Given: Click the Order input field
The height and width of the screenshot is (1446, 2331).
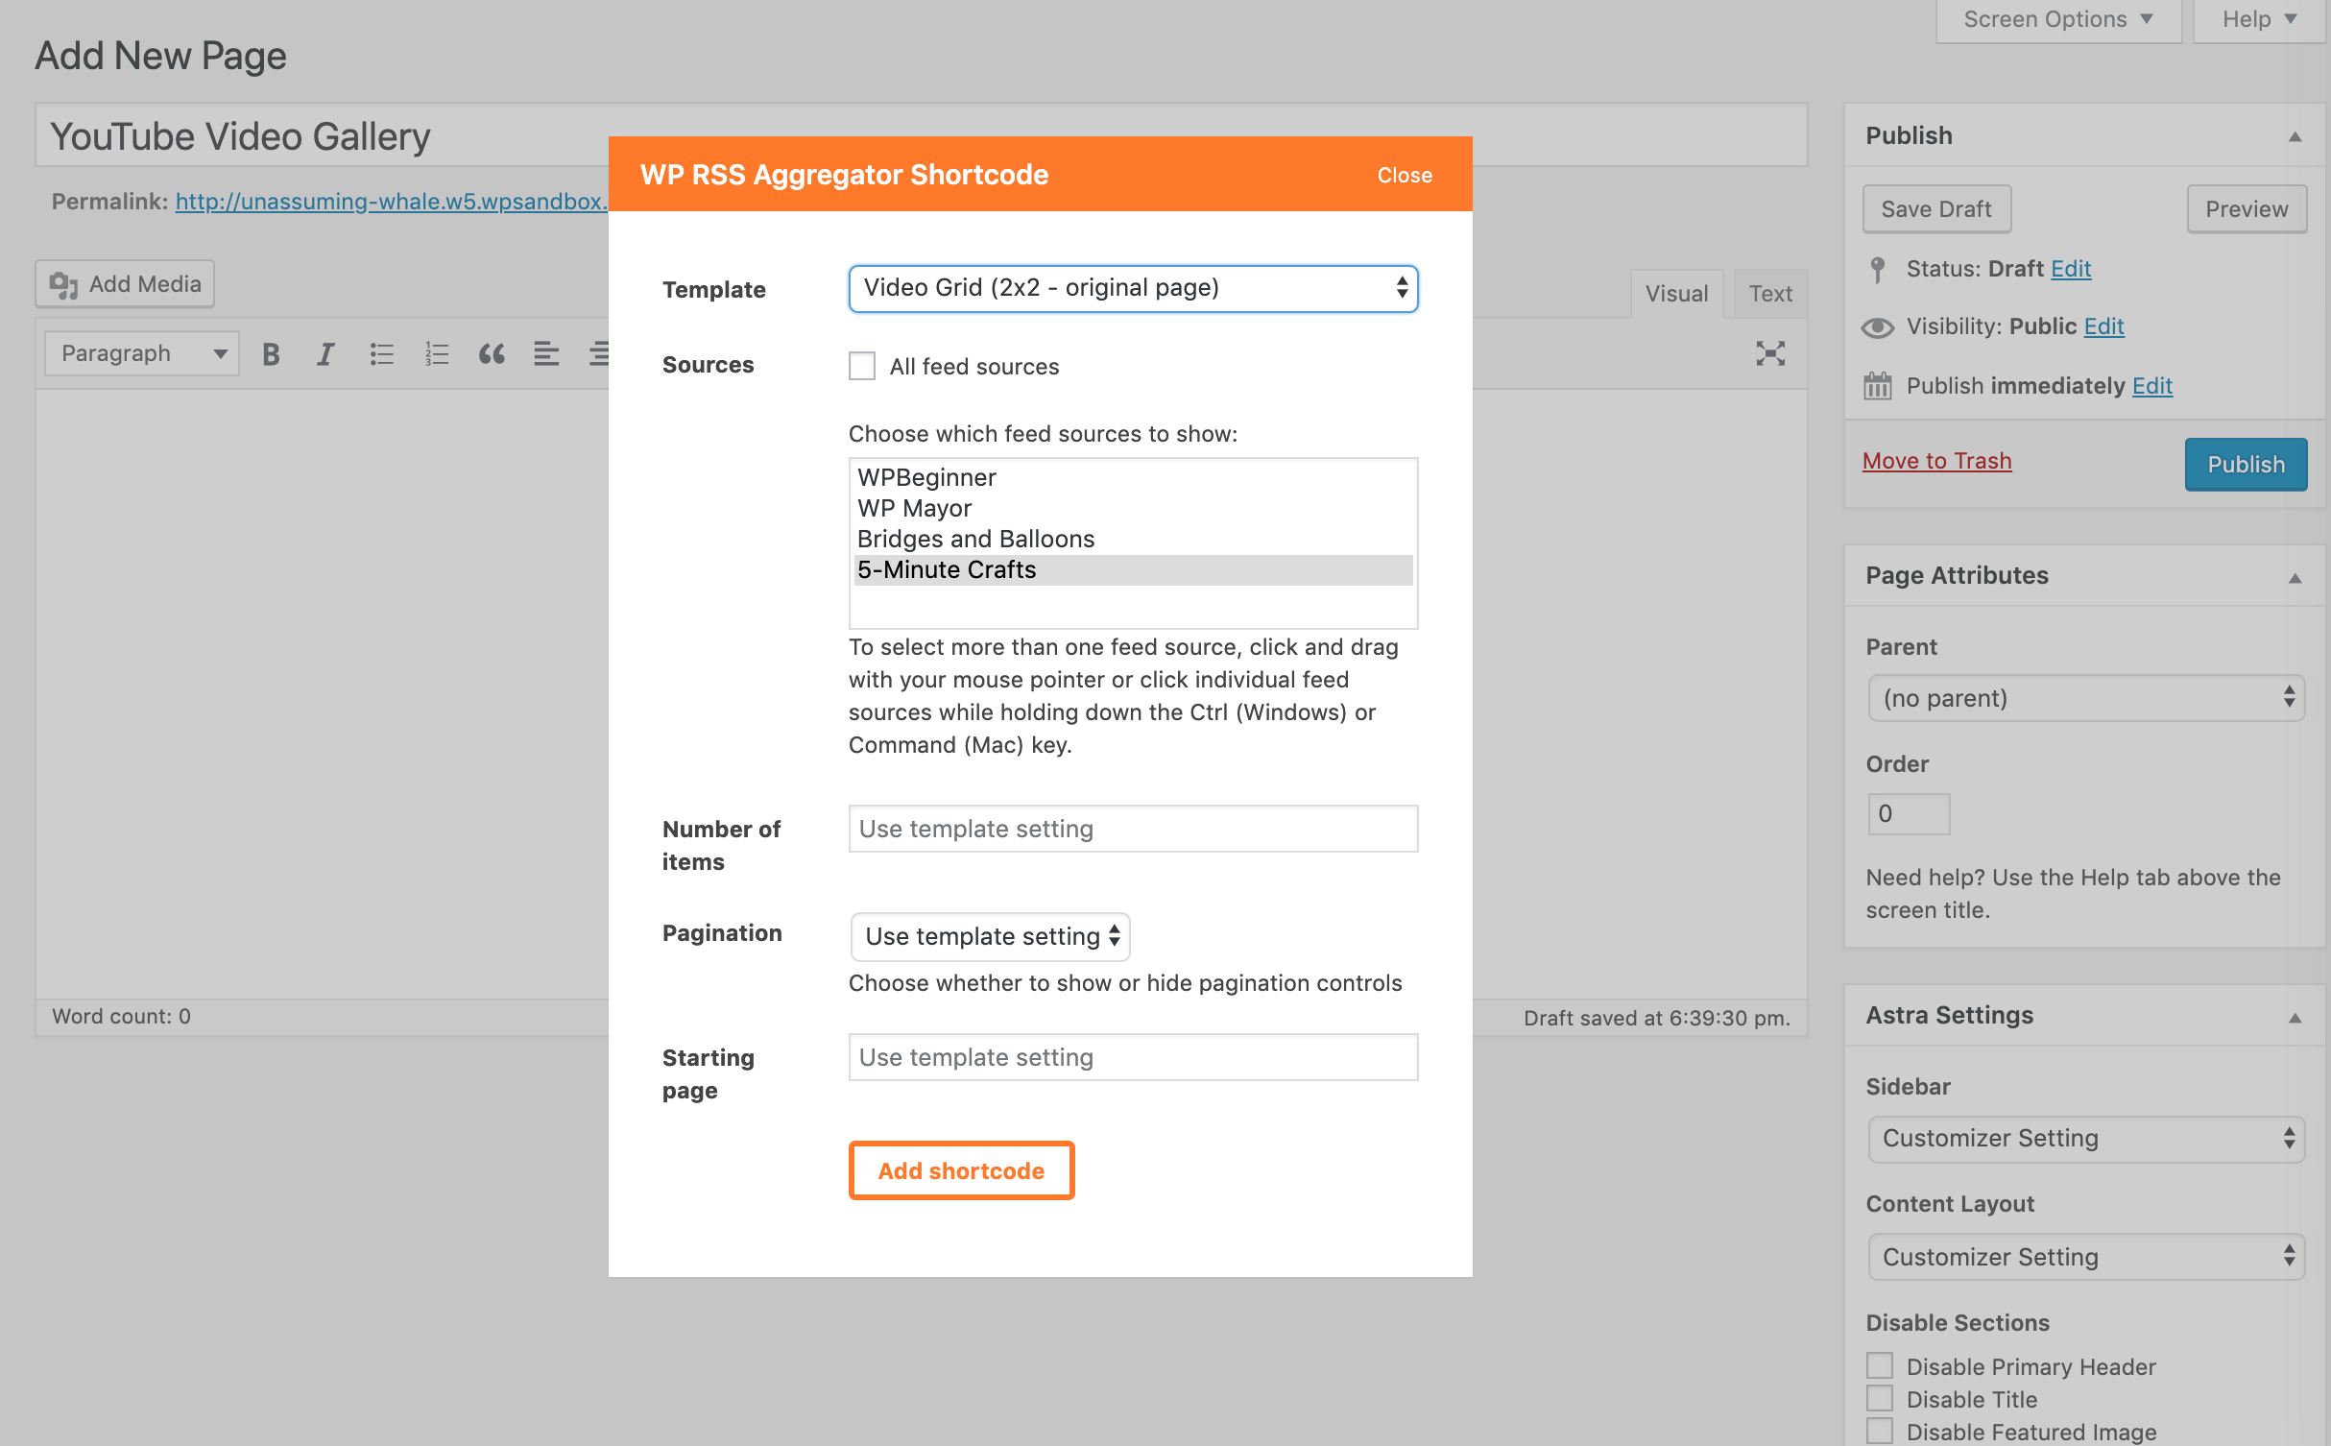Looking at the screenshot, I should (1909, 814).
